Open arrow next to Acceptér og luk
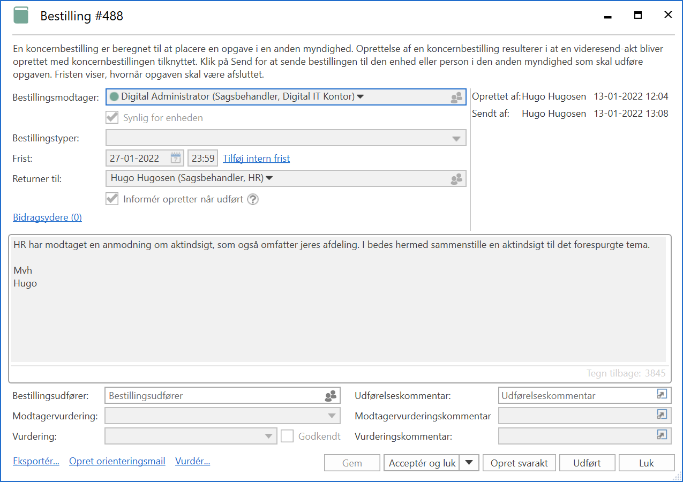Viewport: 683px width, 482px height. click(470, 463)
